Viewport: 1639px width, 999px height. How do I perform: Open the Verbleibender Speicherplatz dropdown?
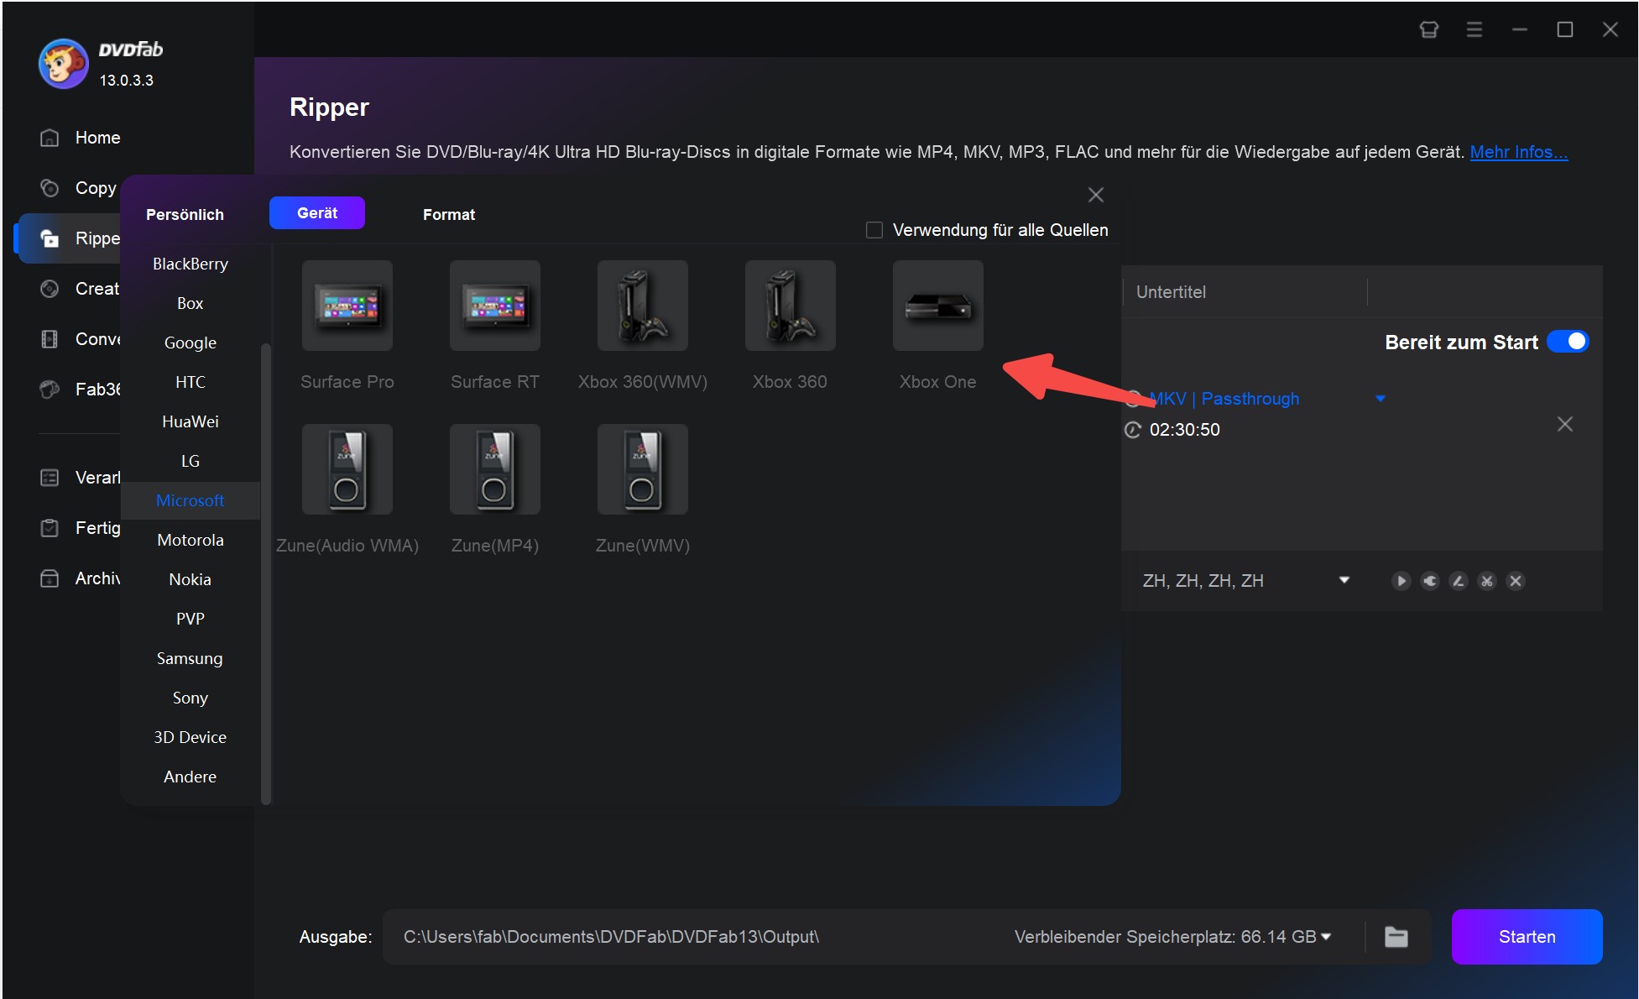pyautogui.click(x=1326, y=937)
